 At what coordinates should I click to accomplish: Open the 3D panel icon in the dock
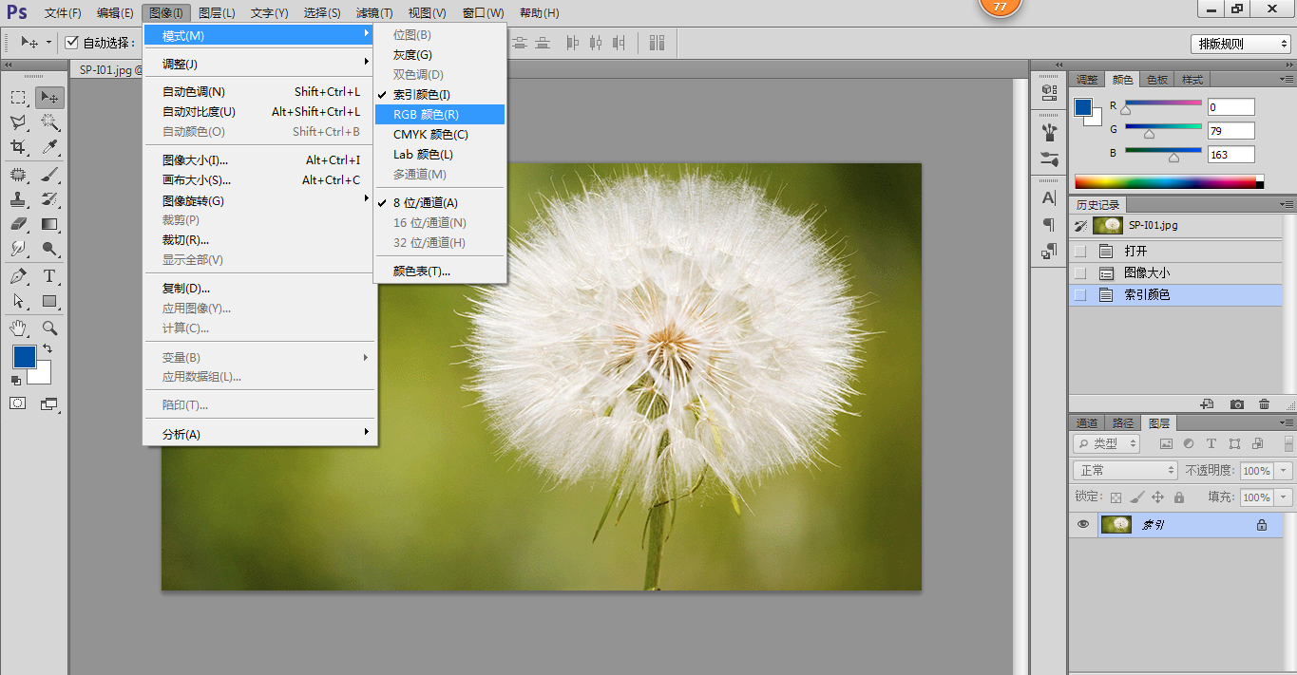point(1049,91)
